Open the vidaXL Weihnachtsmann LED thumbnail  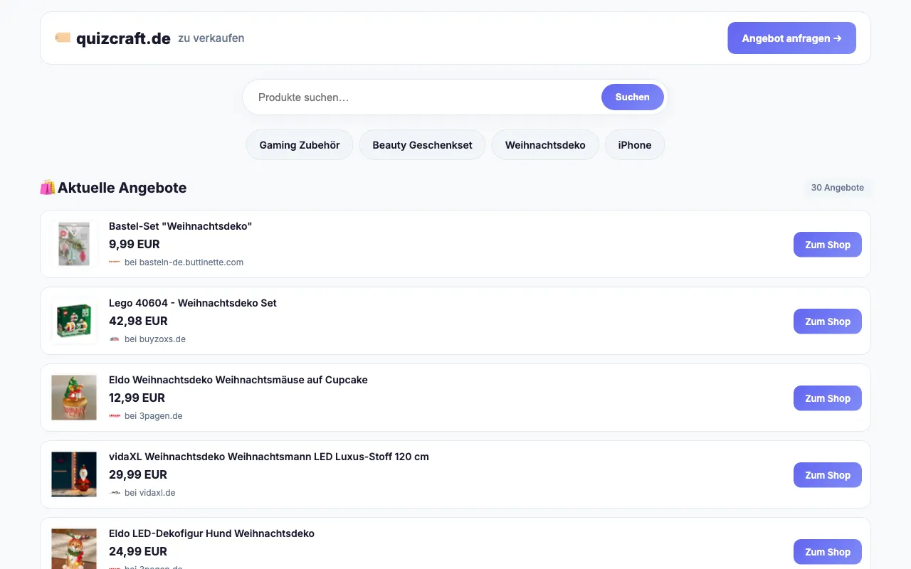(x=74, y=474)
